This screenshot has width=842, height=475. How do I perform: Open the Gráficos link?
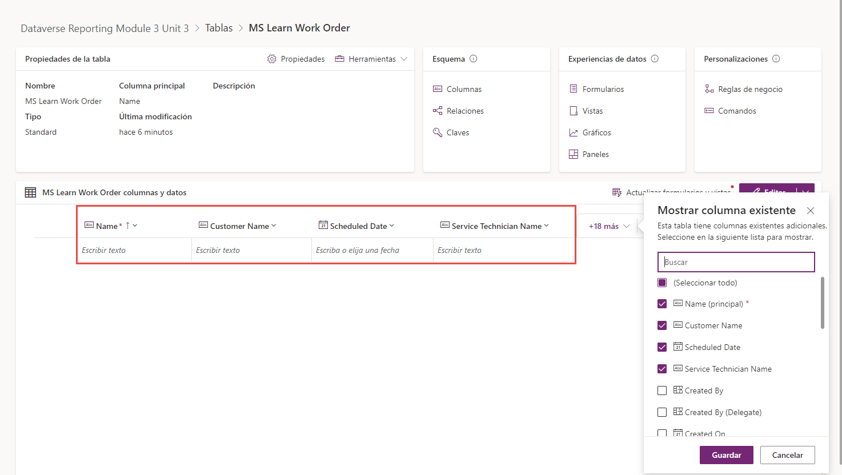pyautogui.click(x=596, y=132)
